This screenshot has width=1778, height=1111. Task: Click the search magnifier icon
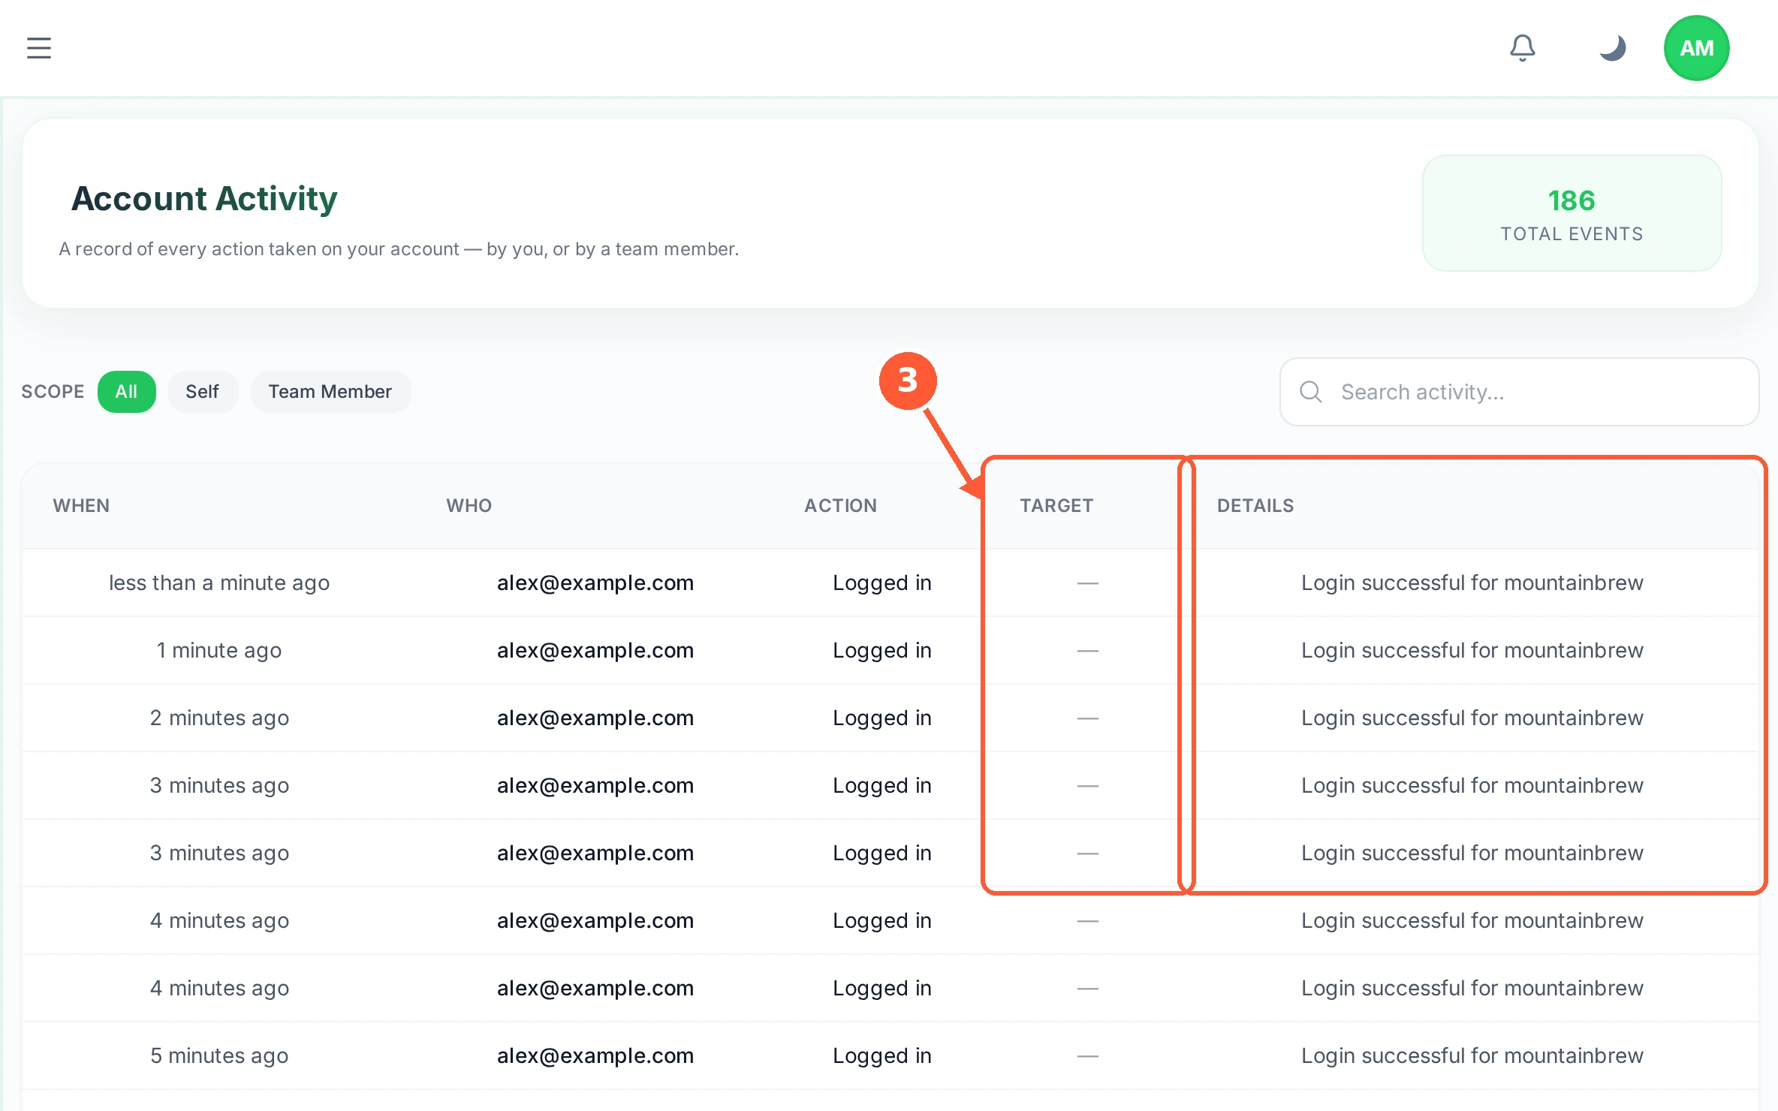coord(1311,392)
